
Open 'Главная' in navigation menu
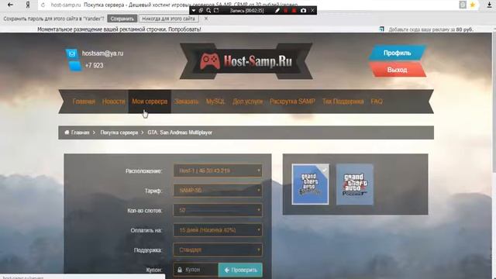click(84, 102)
